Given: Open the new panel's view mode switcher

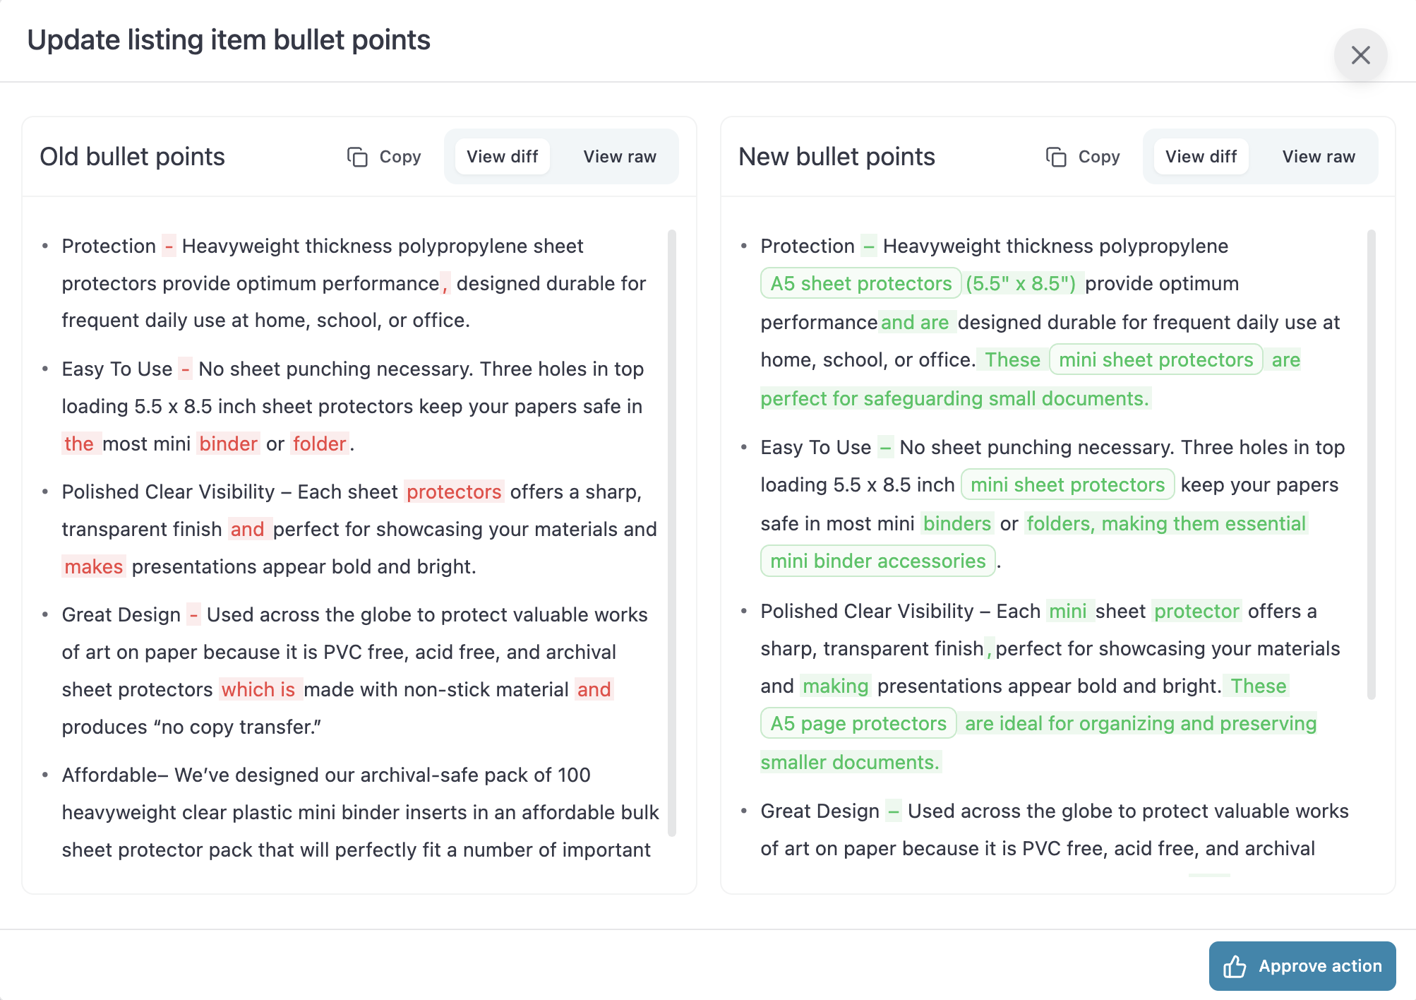Looking at the screenshot, I should 1260,156.
